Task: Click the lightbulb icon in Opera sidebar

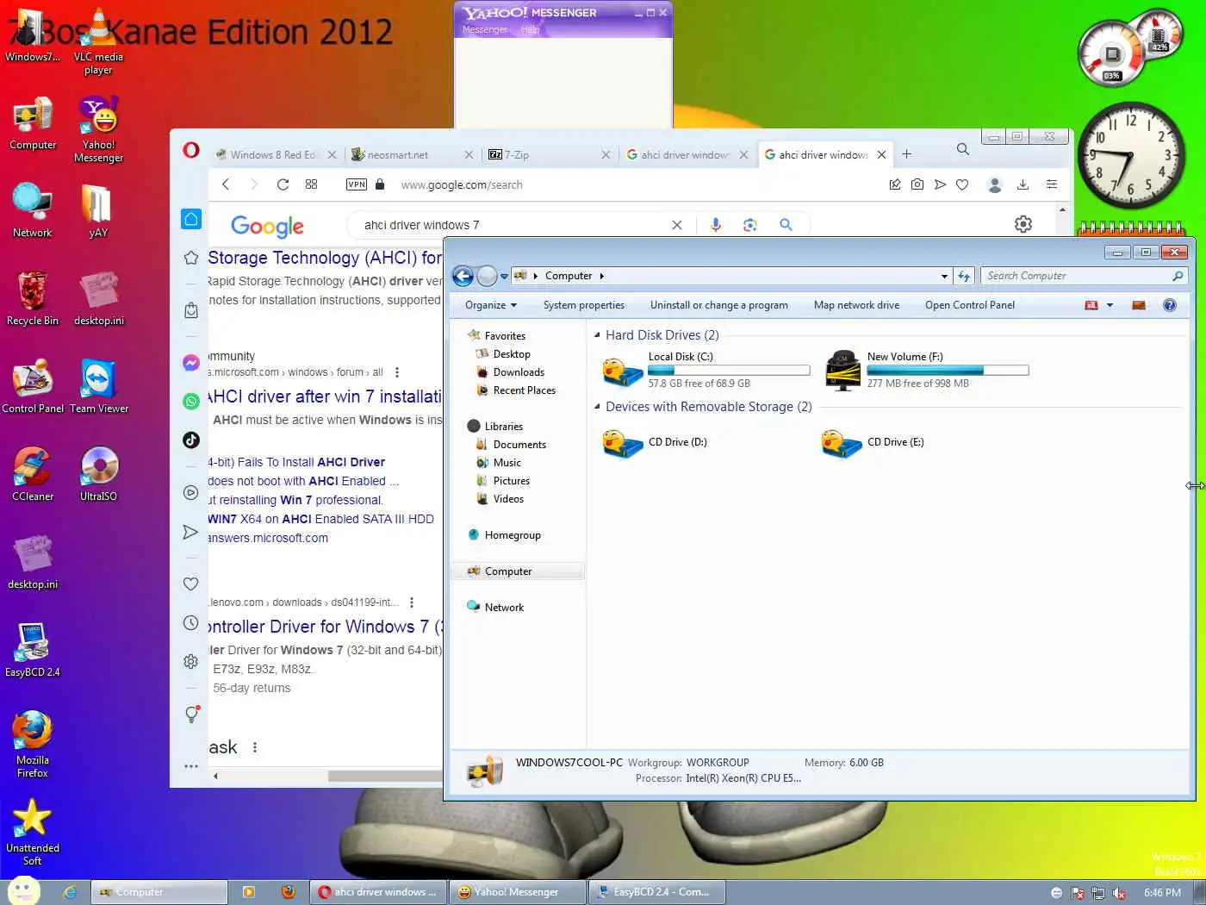Action: (x=192, y=714)
